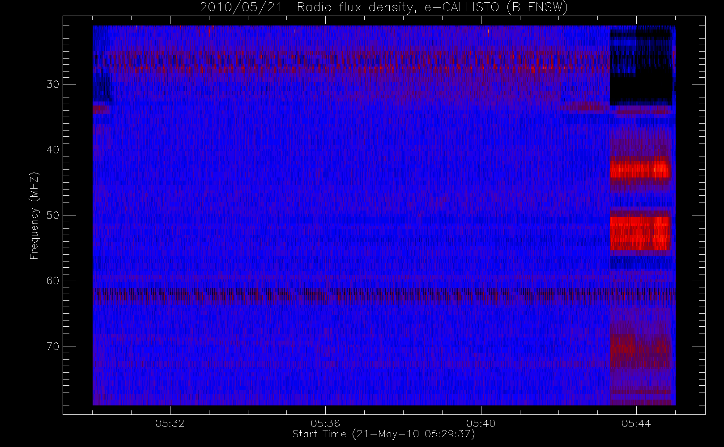Click the bright red burst band near 52 MHz
The image size is (724, 447).
click(x=640, y=233)
